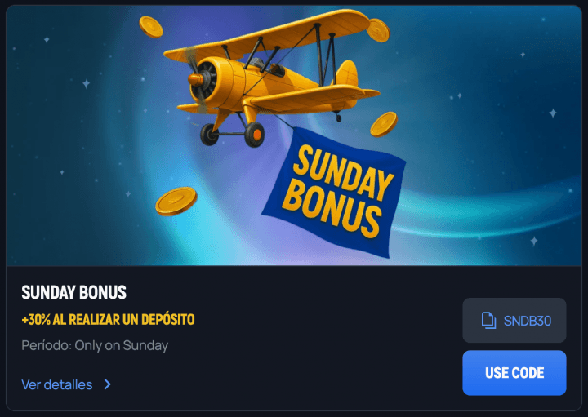588x417 pixels.
Task: Select the SNDB30 promo code text
Action: 528,321
